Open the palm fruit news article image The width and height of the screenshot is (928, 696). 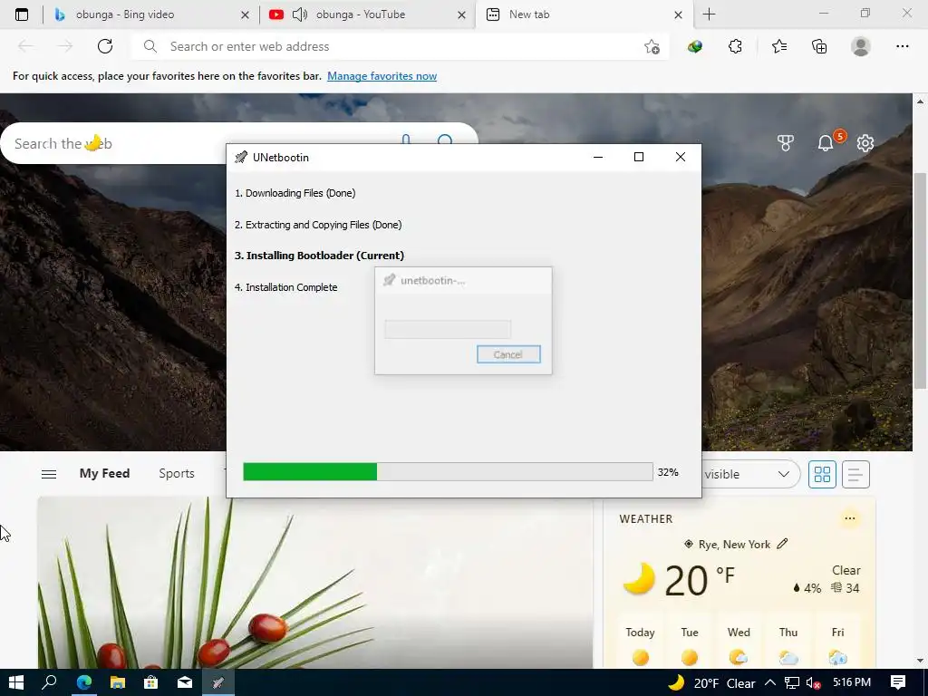coord(315,583)
